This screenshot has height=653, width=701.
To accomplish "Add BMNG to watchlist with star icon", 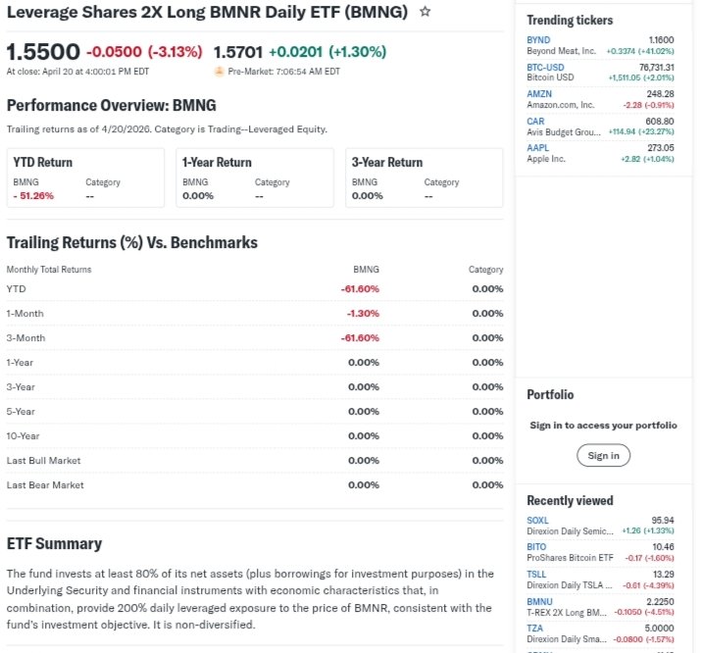I will point(425,13).
